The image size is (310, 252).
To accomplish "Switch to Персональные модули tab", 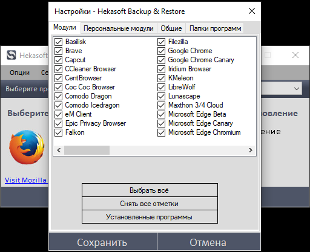I will tap(119, 28).
